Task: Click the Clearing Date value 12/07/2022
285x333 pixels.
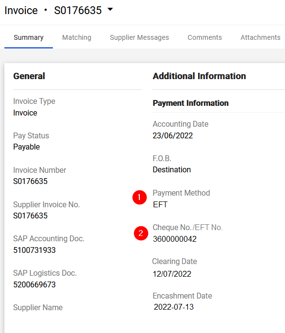Action: tap(172, 274)
